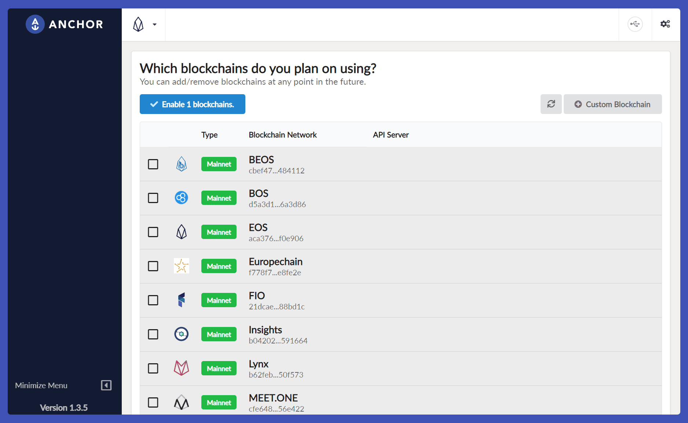Click Minimize Menu in the sidebar
688x423 pixels.
tap(41, 385)
